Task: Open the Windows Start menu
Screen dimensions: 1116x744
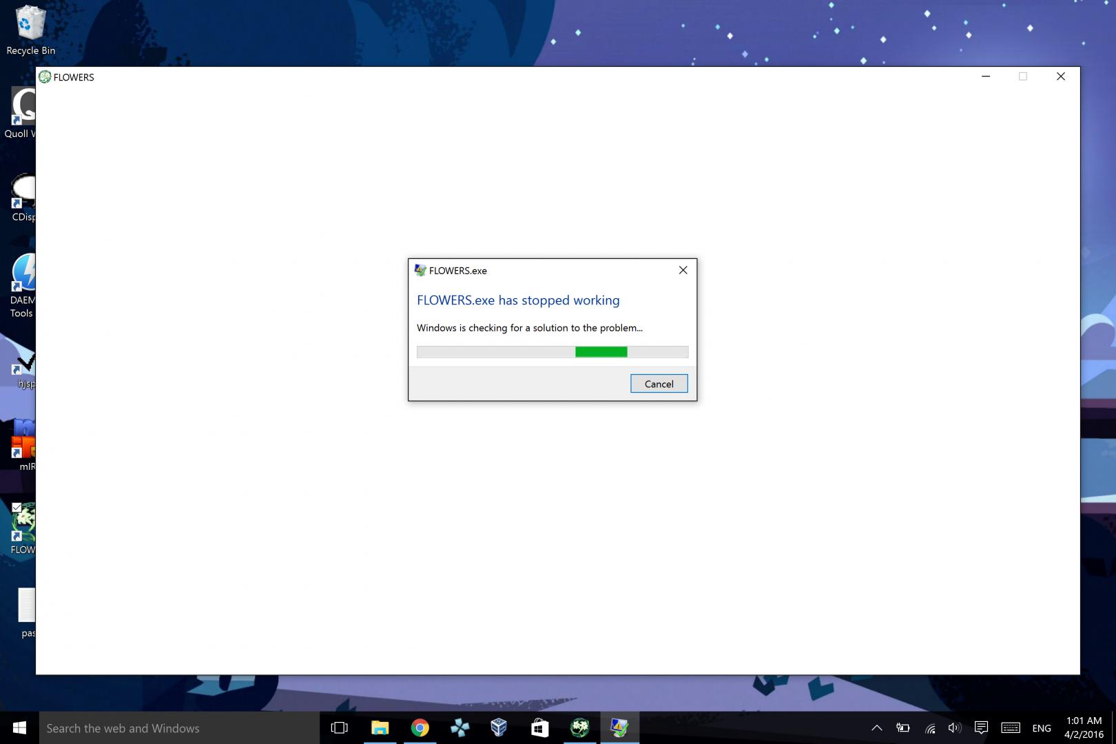Action: (x=19, y=727)
